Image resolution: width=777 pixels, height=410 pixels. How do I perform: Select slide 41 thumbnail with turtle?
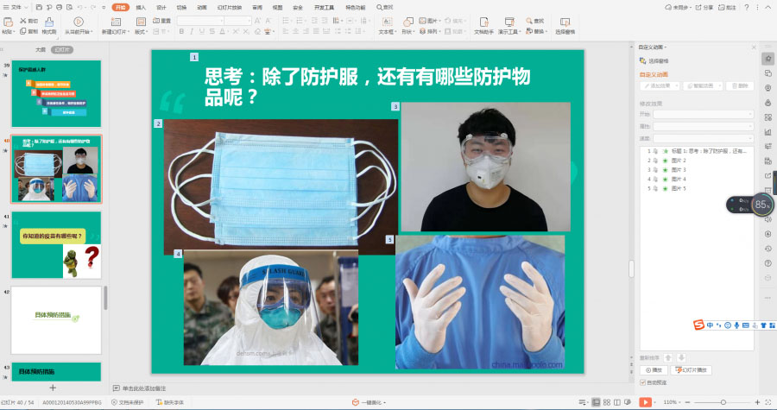[x=56, y=245]
